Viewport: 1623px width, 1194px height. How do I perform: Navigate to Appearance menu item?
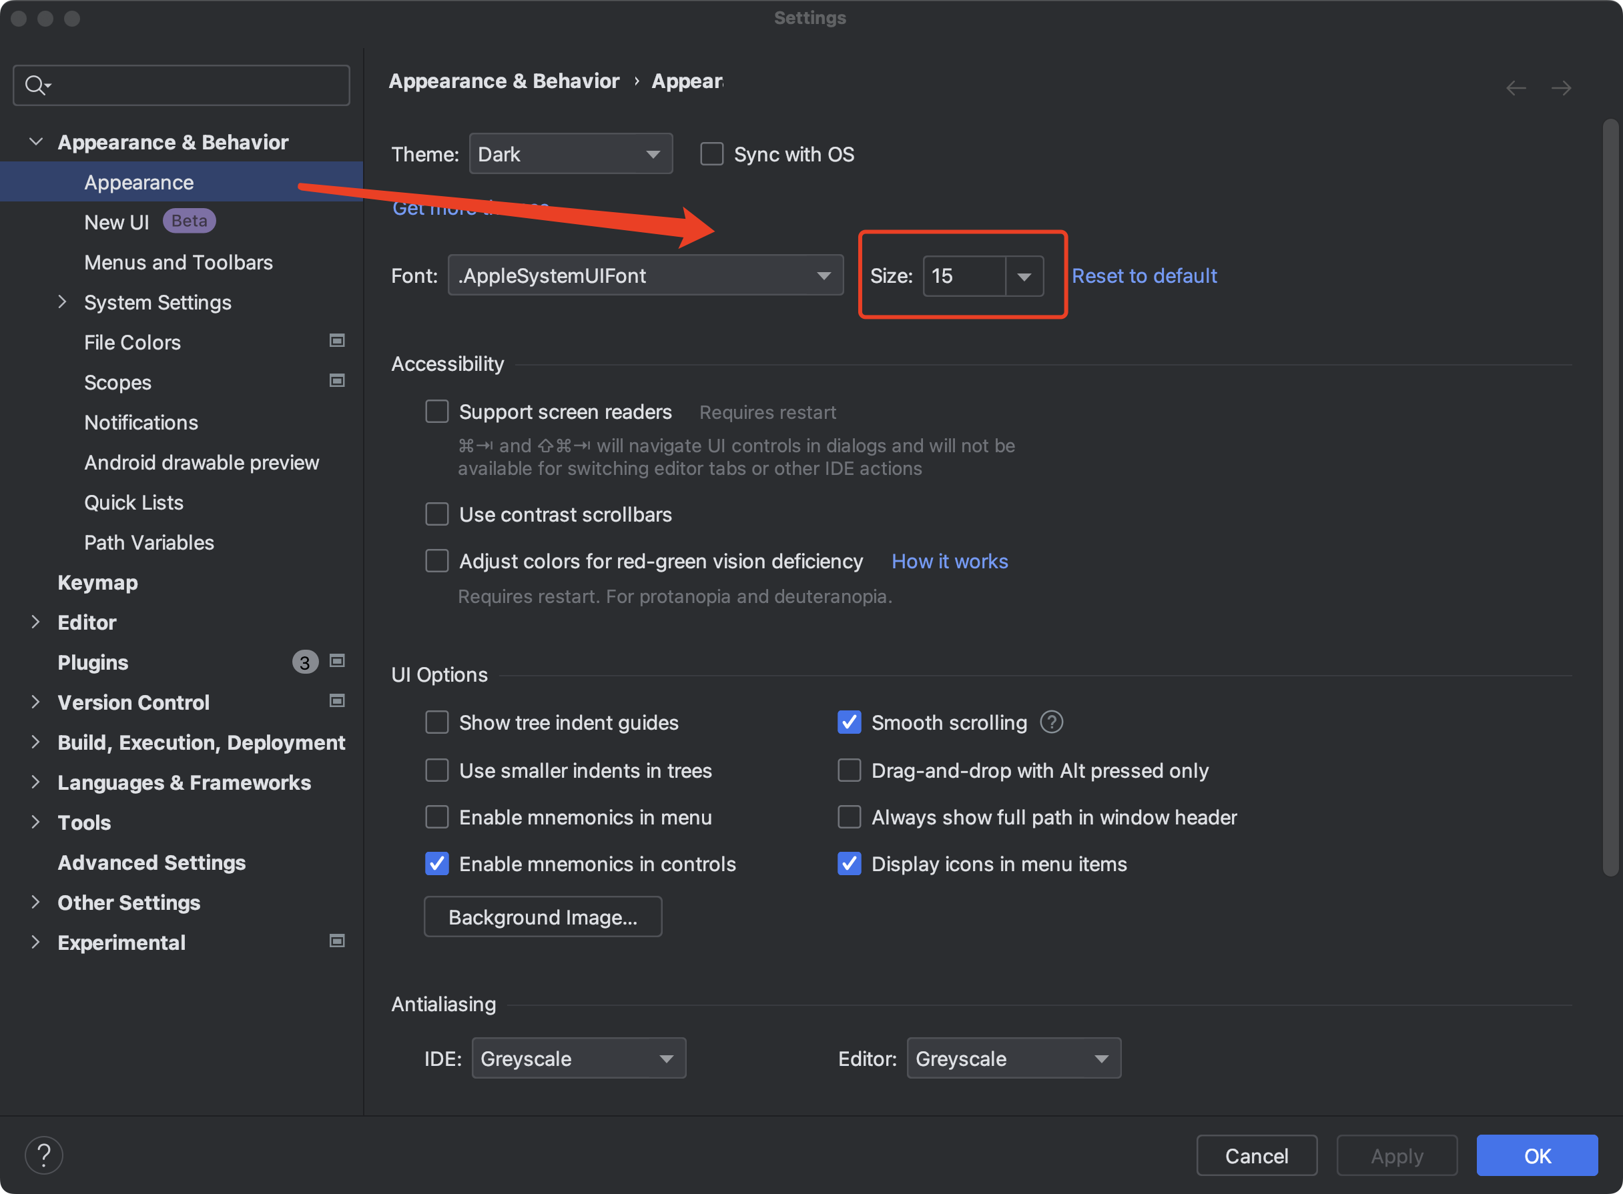click(x=139, y=181)
